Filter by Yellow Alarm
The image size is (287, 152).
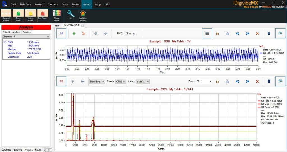pos(30,16)
